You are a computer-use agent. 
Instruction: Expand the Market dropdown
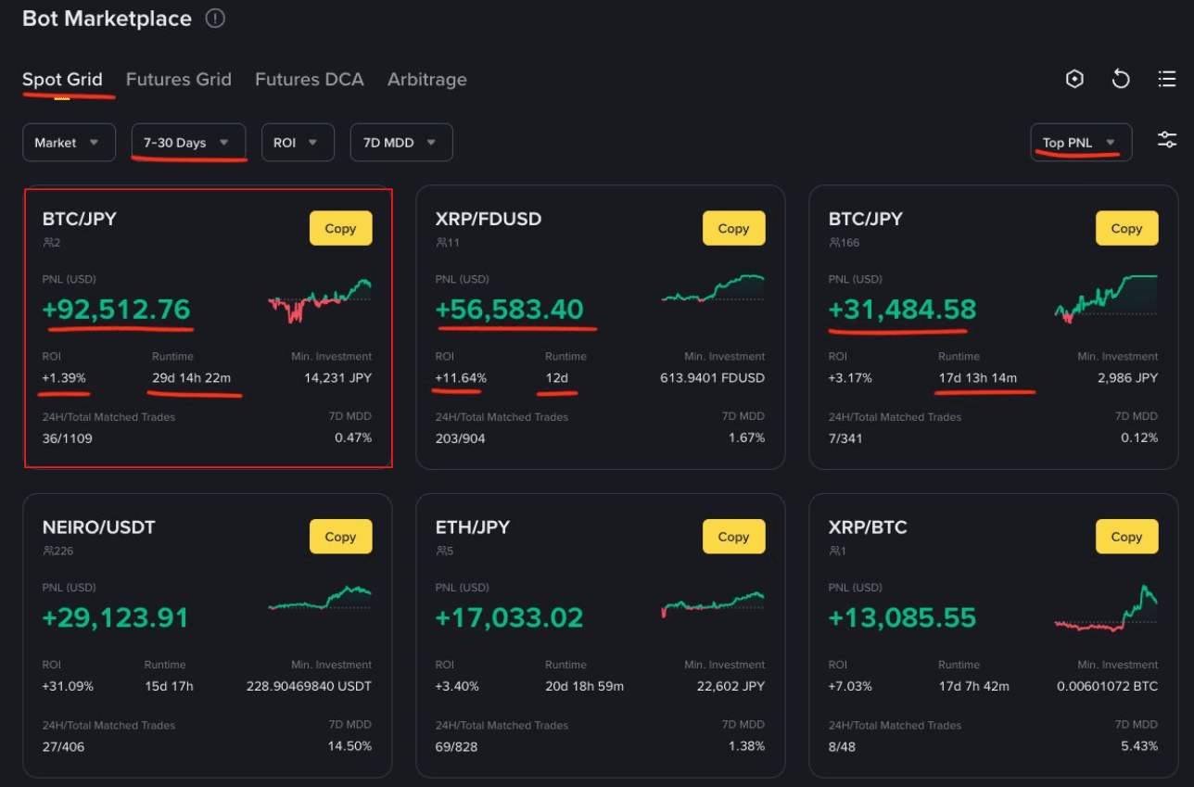click(69, 143)
